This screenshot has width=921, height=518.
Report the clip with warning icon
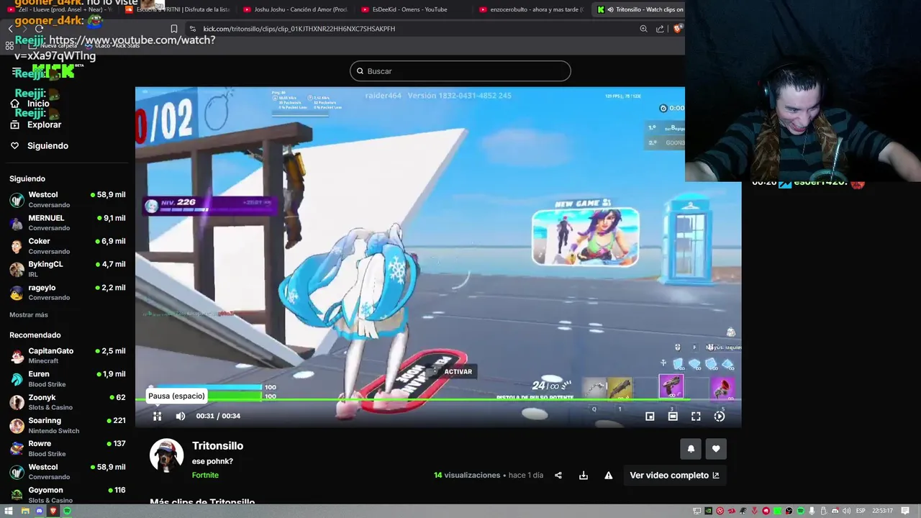(609, 476)
